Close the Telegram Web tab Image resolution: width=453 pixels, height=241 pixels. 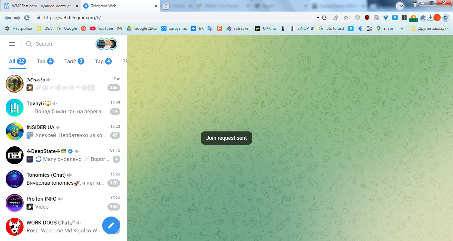(156, 6)
